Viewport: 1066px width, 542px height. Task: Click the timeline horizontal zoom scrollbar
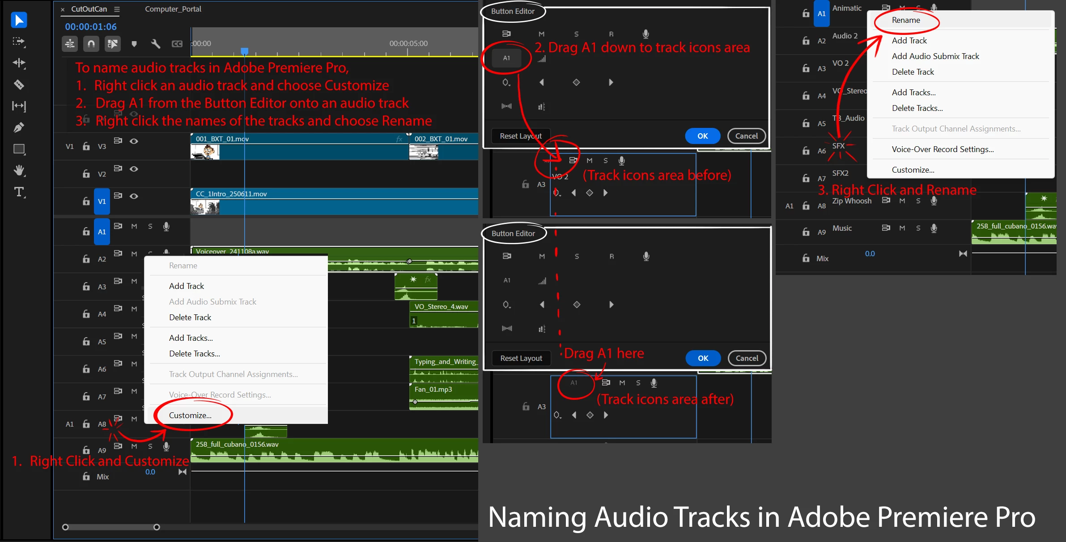[x=111, y=527]
